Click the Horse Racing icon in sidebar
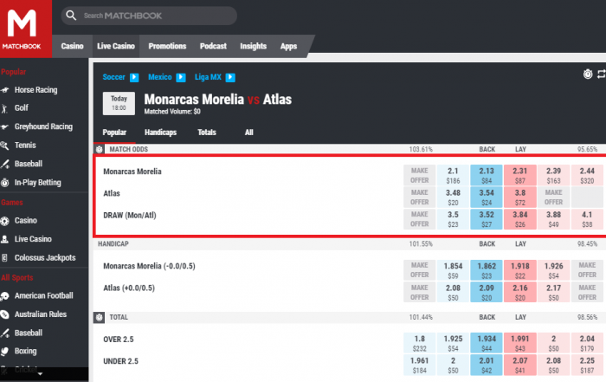The image size is (606, 382). point(4,90)
